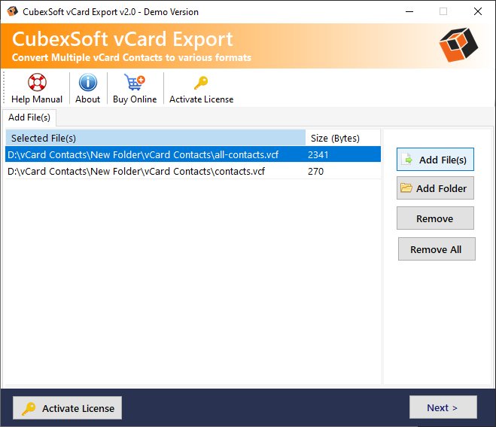Screen dimensions: 496x427
Task: Click the size value 2341
Action: pos(318,155)
